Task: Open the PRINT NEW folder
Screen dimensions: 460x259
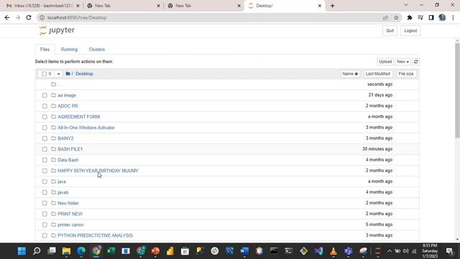Action: 70,214
